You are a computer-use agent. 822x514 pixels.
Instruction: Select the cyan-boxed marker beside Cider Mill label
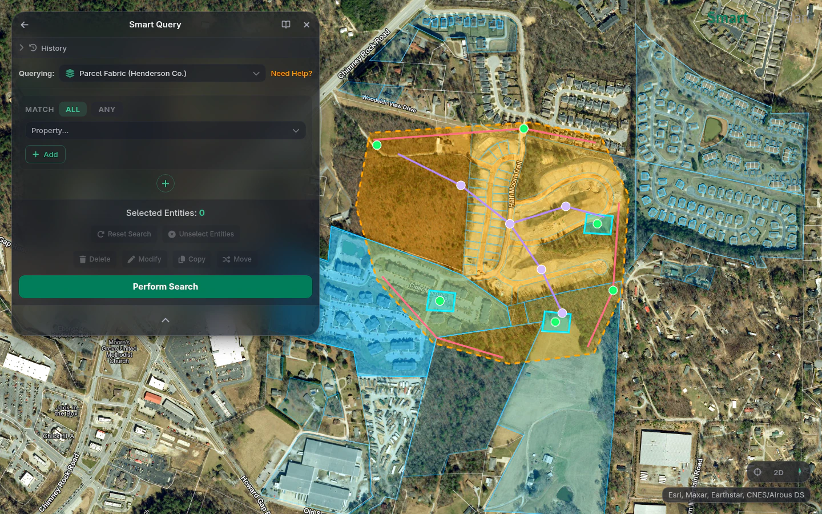(x=440, y=301)
